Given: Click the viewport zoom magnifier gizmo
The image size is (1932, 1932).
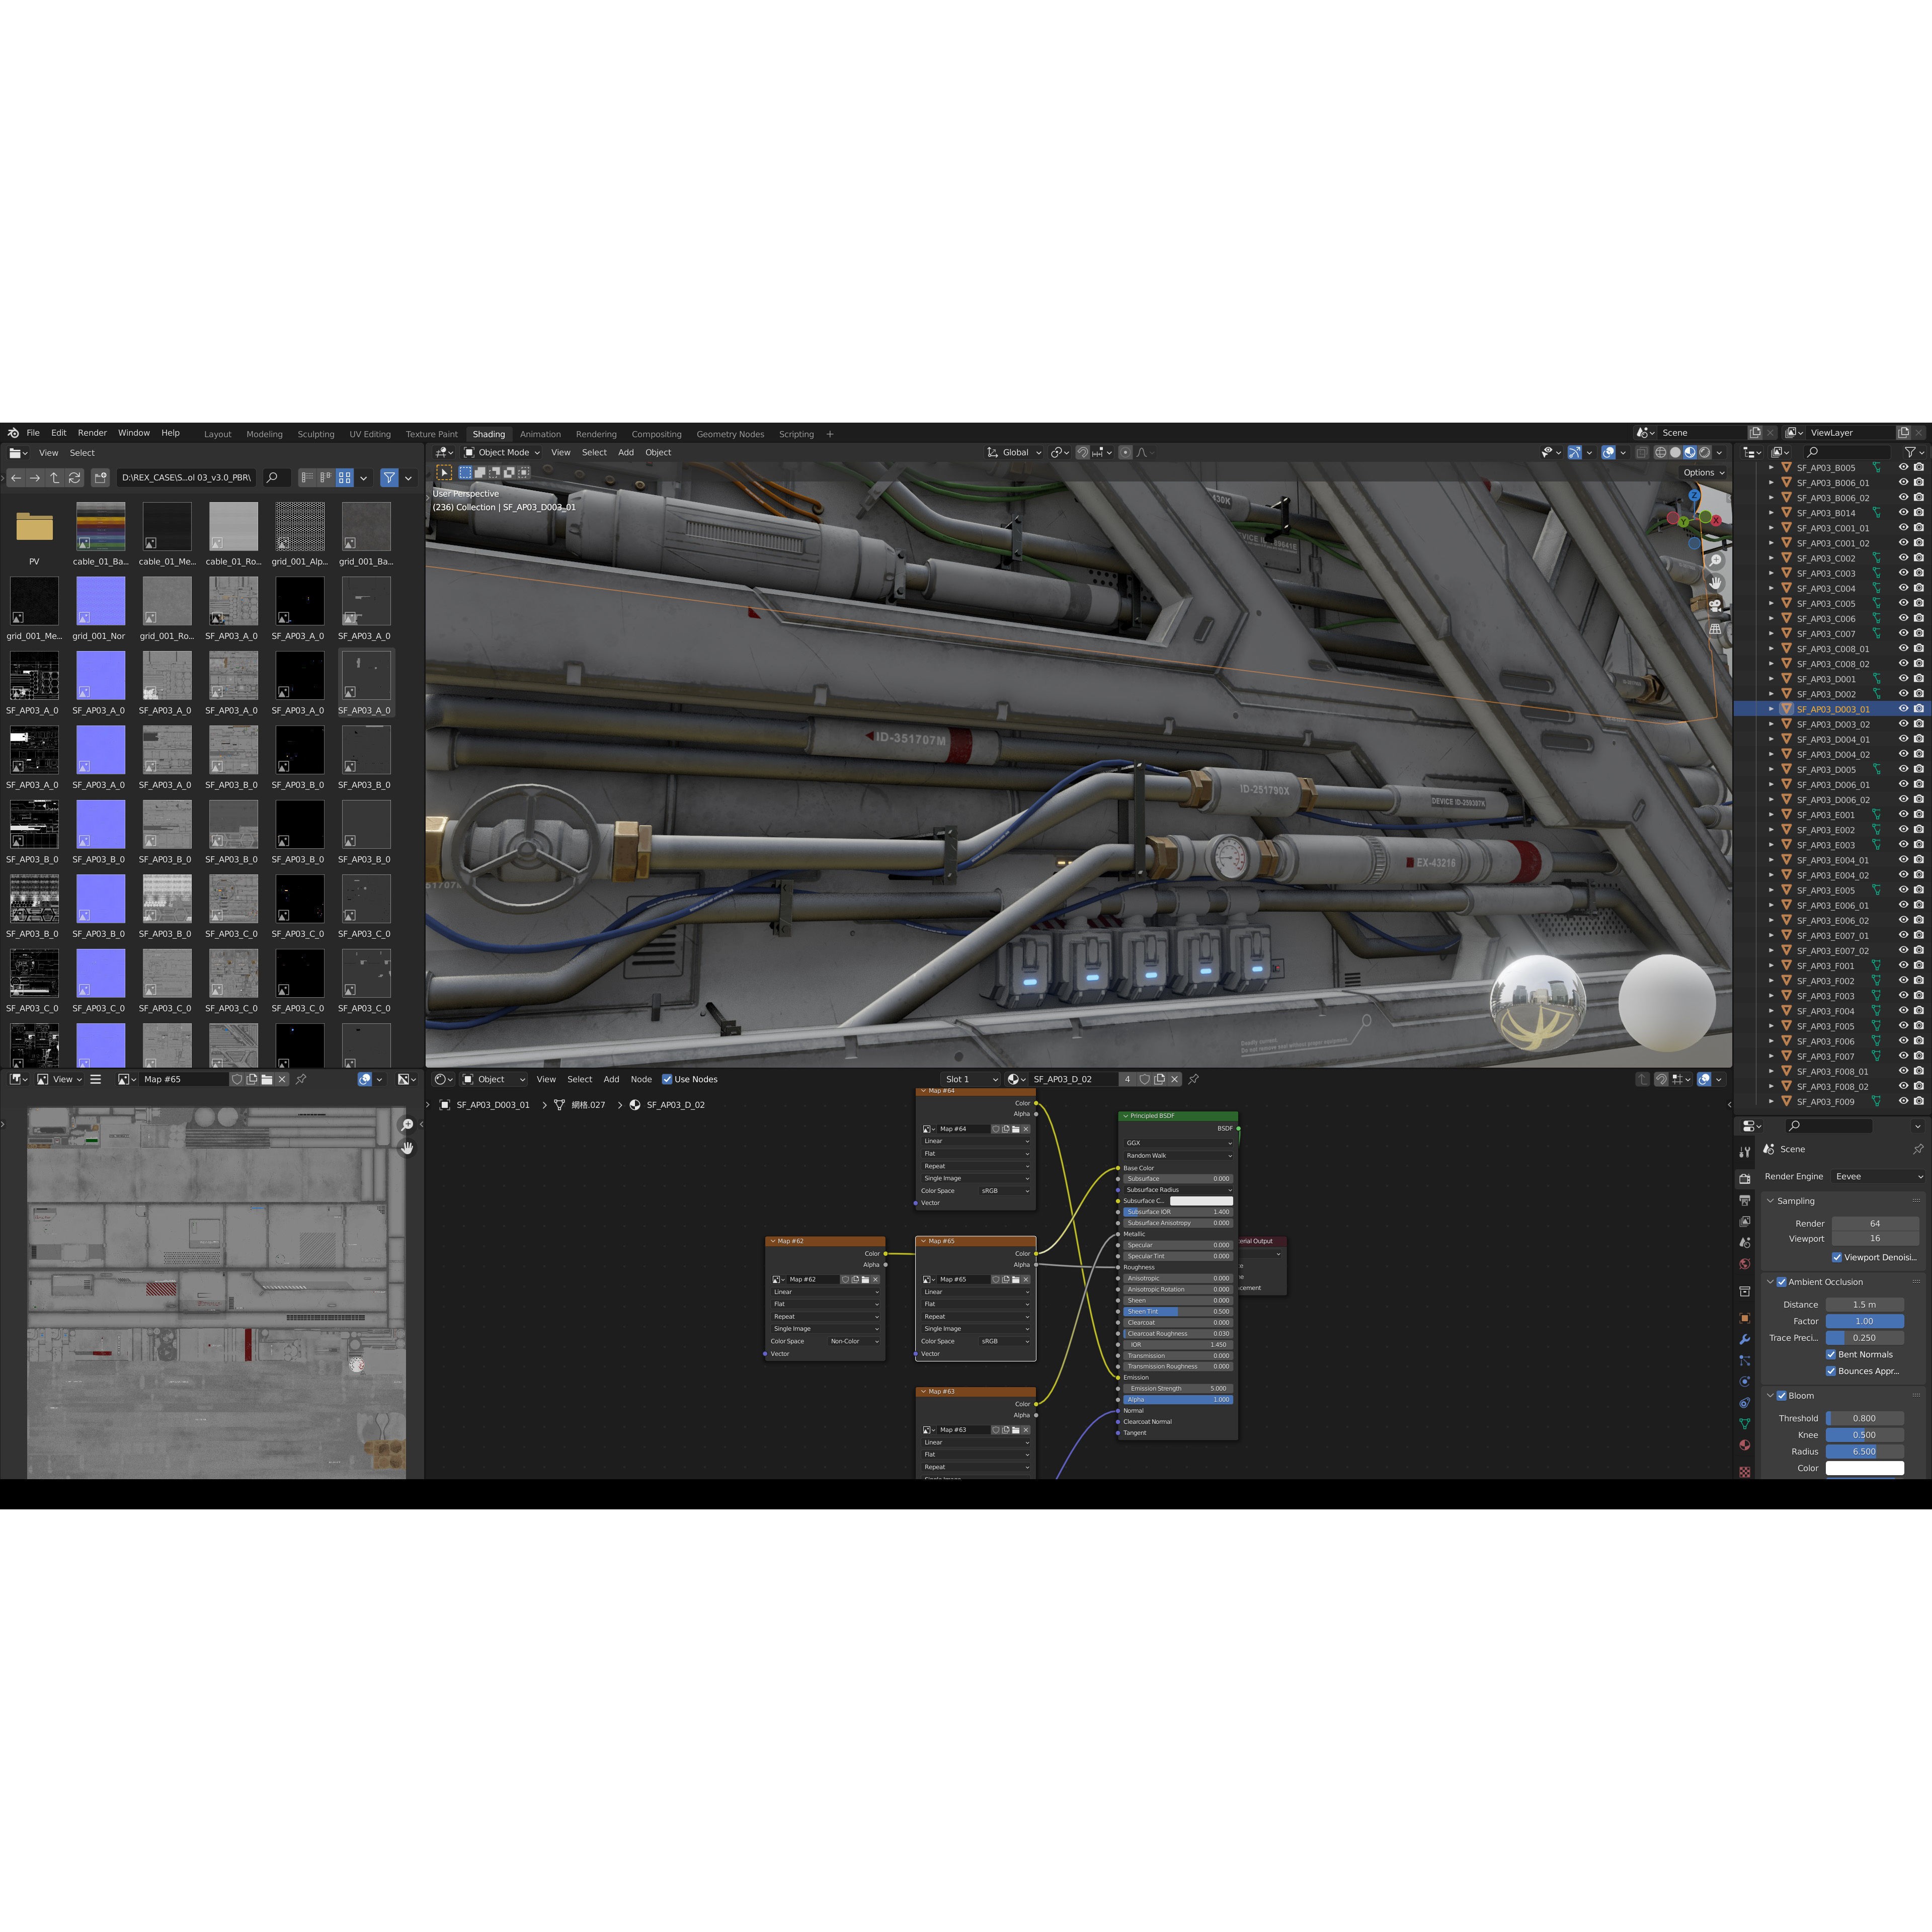Looking at the screenshot, I should (x=1716, y=560).
